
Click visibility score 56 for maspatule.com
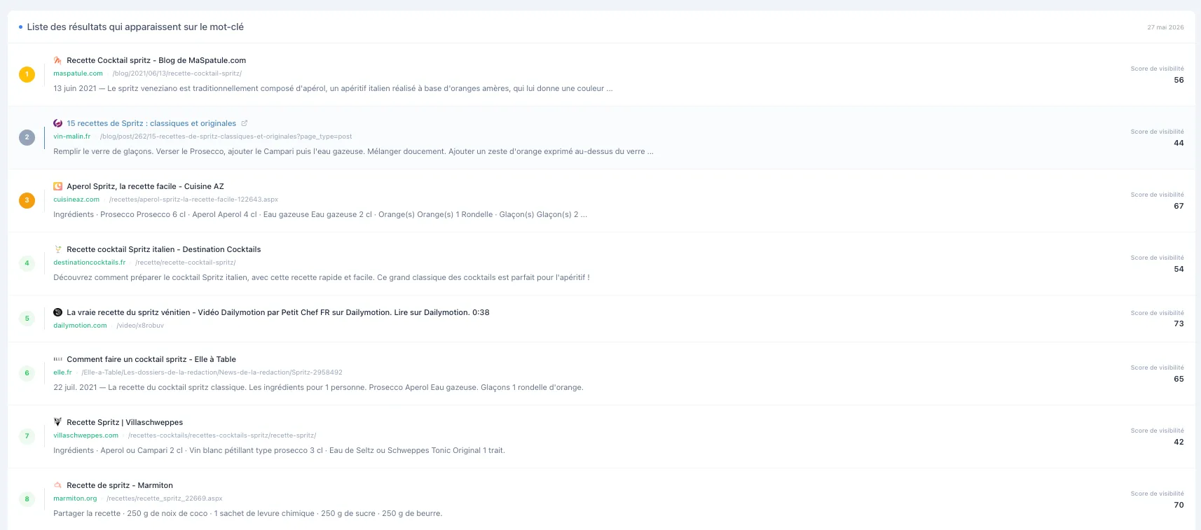1179,80
